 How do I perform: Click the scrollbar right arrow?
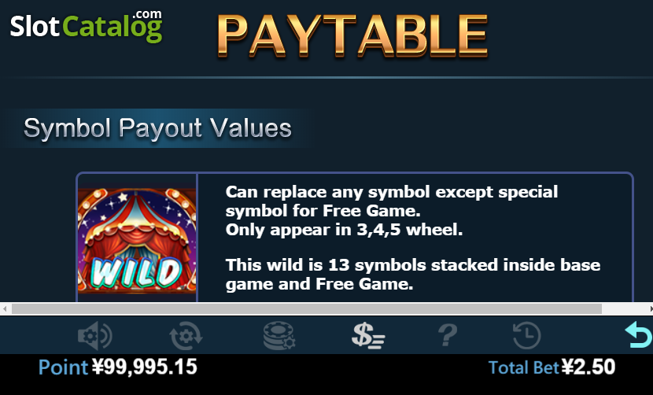650,308
